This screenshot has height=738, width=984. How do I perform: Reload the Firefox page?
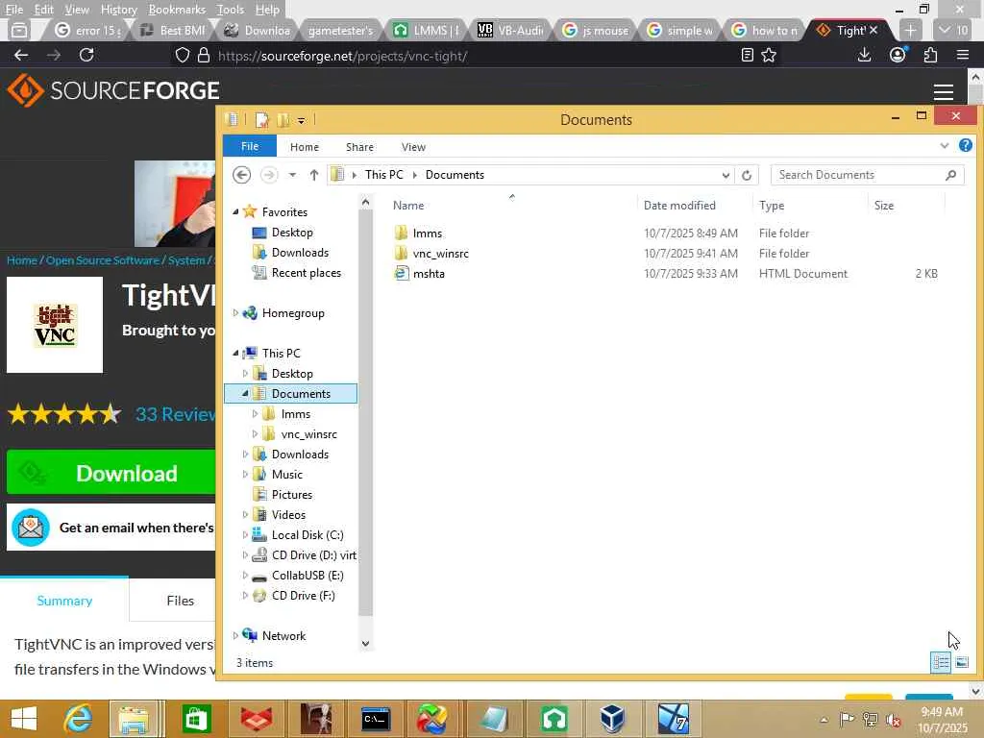[x=86, y=55]
